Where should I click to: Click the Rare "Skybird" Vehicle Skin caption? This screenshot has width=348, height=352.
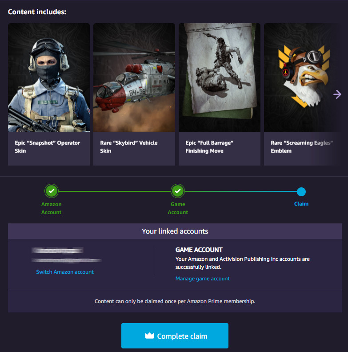tap(129, 147)
